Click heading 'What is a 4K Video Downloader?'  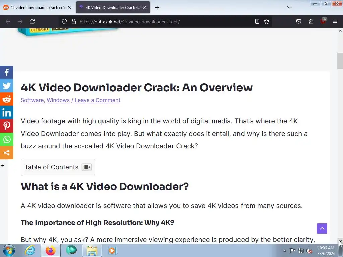point(105,186)
